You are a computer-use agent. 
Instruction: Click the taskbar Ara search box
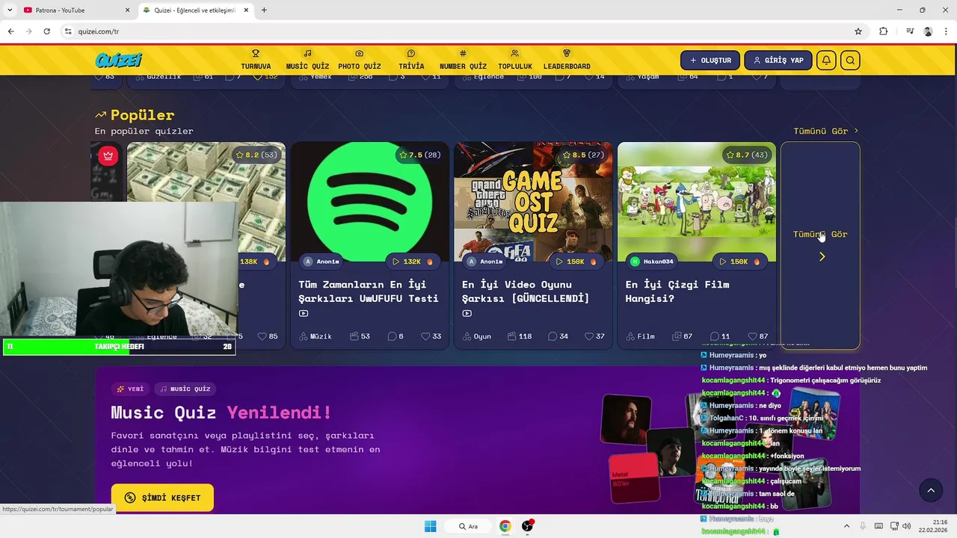tap(469, 526)
